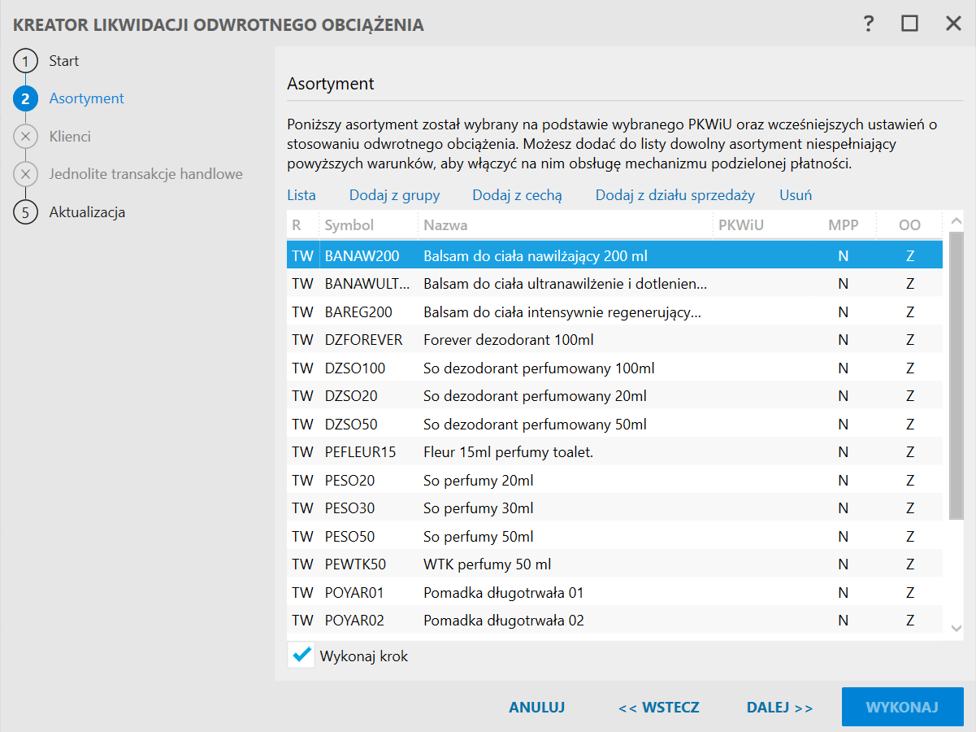Screen dimensions: 976x732
Task: Open the help question mark icon
Action: (x=869, y=24)
